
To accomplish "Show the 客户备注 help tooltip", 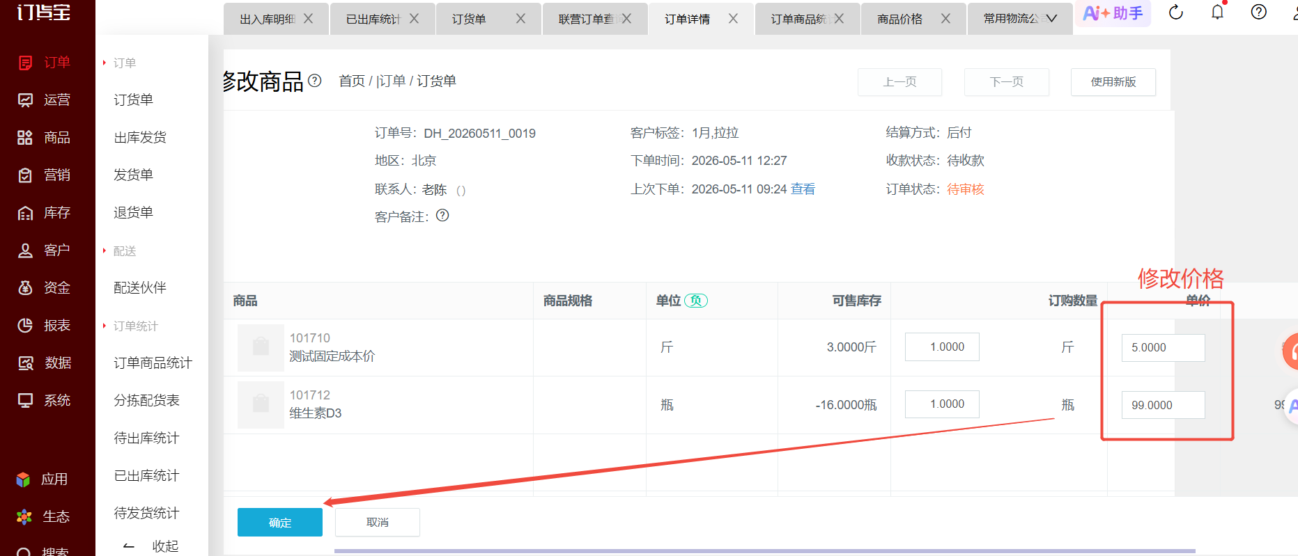I will point(442,216).
